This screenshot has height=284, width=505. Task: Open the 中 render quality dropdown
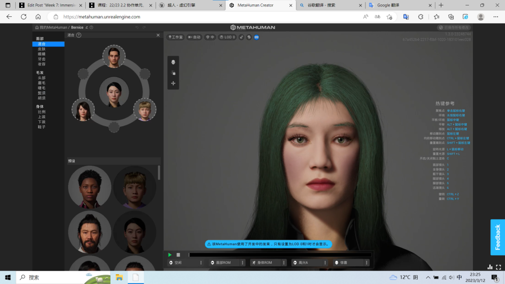coord(210,37)
